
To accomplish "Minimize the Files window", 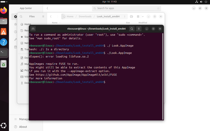I will pos(148,17).
